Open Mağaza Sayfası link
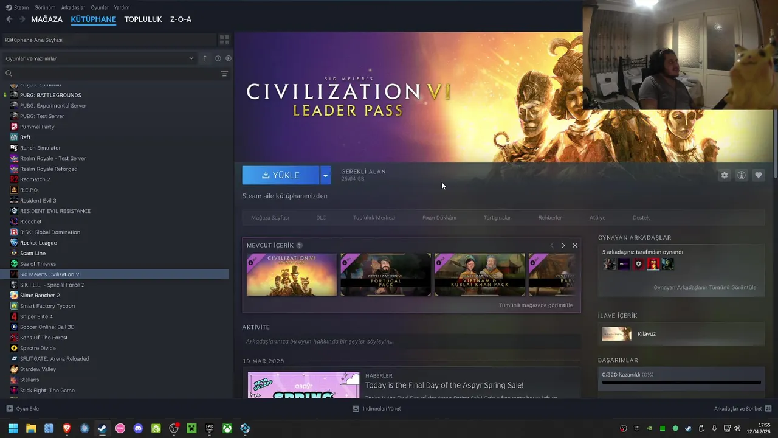Screen dimensions: 778x438 pos(270,217)
